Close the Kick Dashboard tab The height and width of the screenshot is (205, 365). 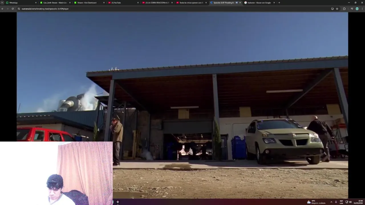[104, 3]
